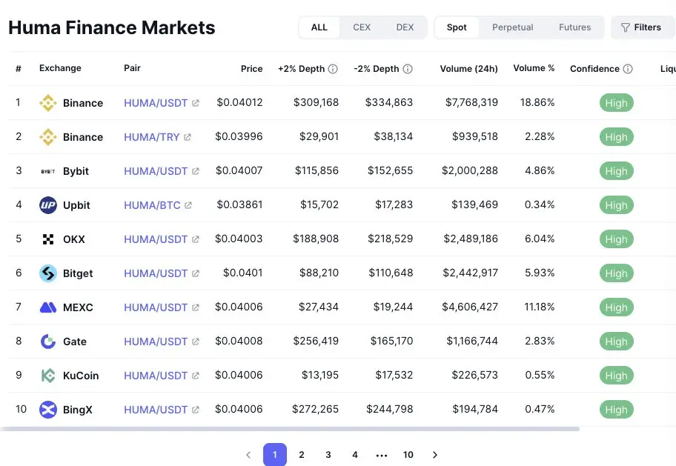Go to page 4
The height and width of the screenshot is (466, 676).
coord(355,455)
